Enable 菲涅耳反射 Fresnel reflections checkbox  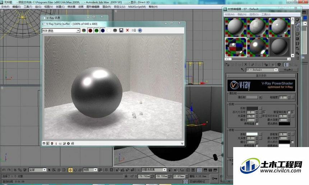[x=289, y=112]
